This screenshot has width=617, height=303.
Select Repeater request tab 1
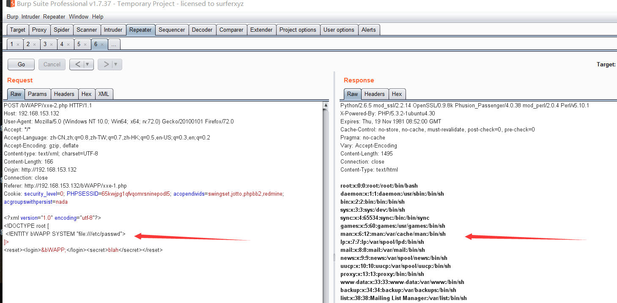click(x=12, y=44)
